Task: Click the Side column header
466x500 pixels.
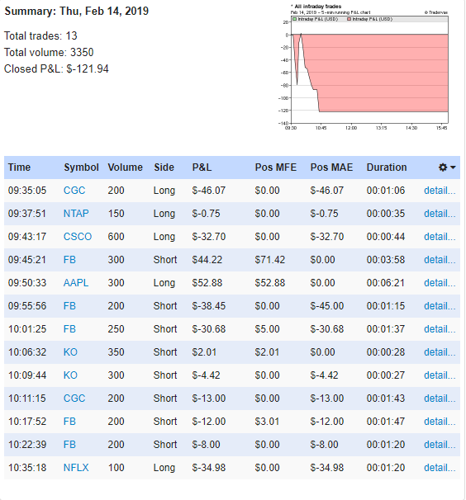Action: point(164,167)
